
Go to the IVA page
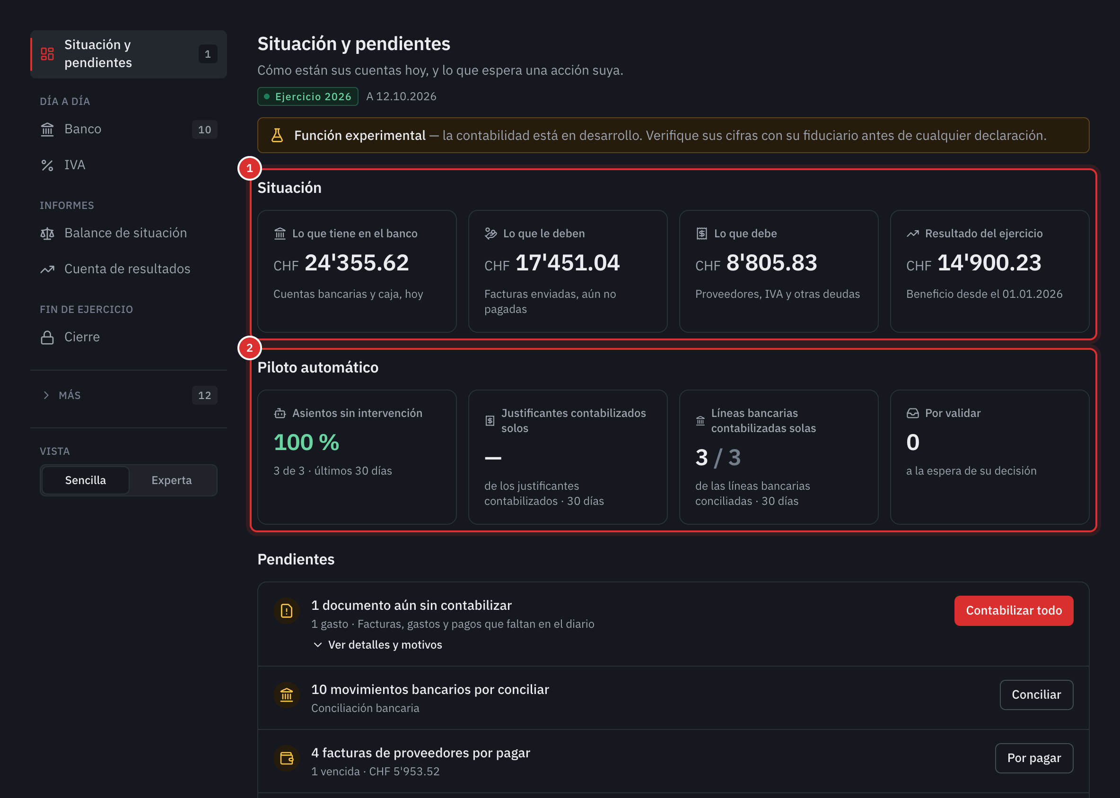pos(129,165)
